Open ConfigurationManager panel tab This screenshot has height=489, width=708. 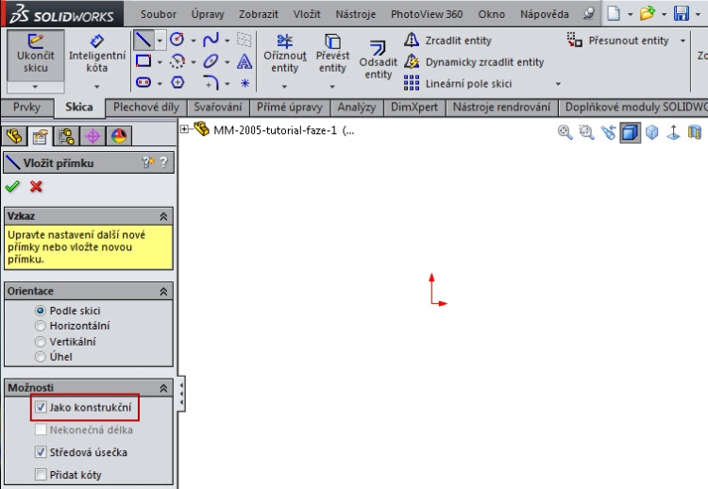(66, 136)
